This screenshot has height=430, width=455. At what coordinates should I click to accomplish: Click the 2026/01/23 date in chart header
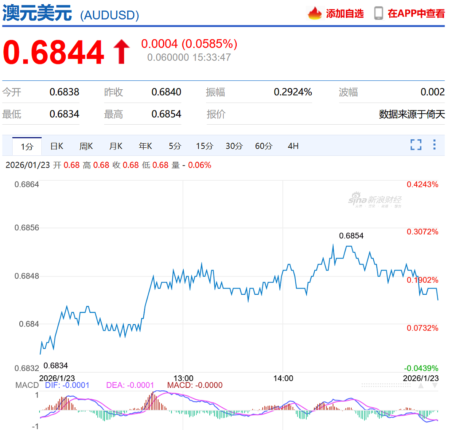click(28, 165)
